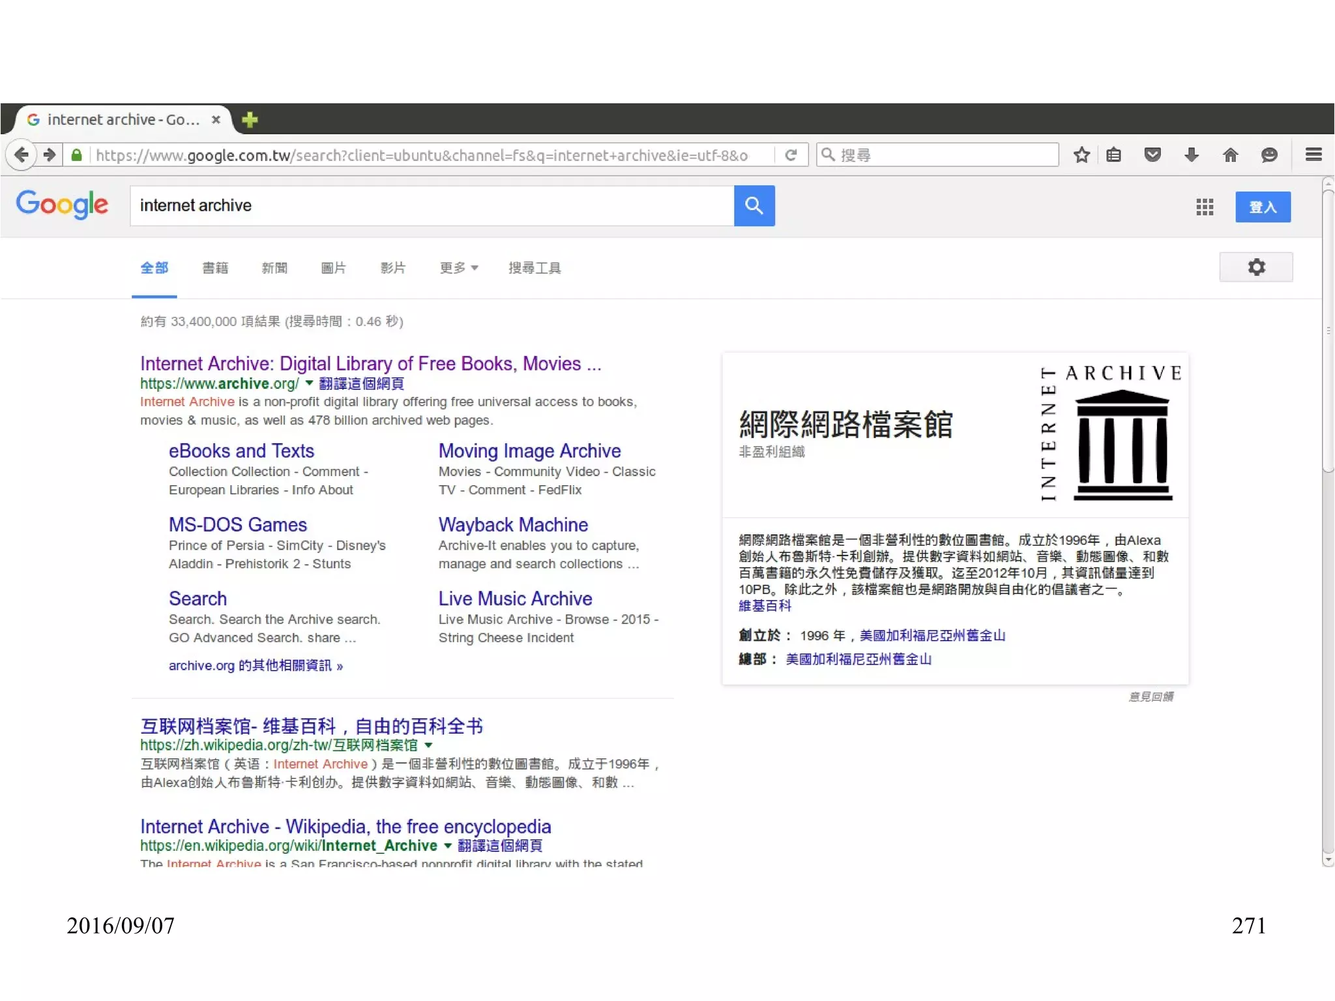Image resolution: width=1335 pixels, height=1001 pixels.
Task: Go to Firefox home page icon
Action: coord(1230,155)
